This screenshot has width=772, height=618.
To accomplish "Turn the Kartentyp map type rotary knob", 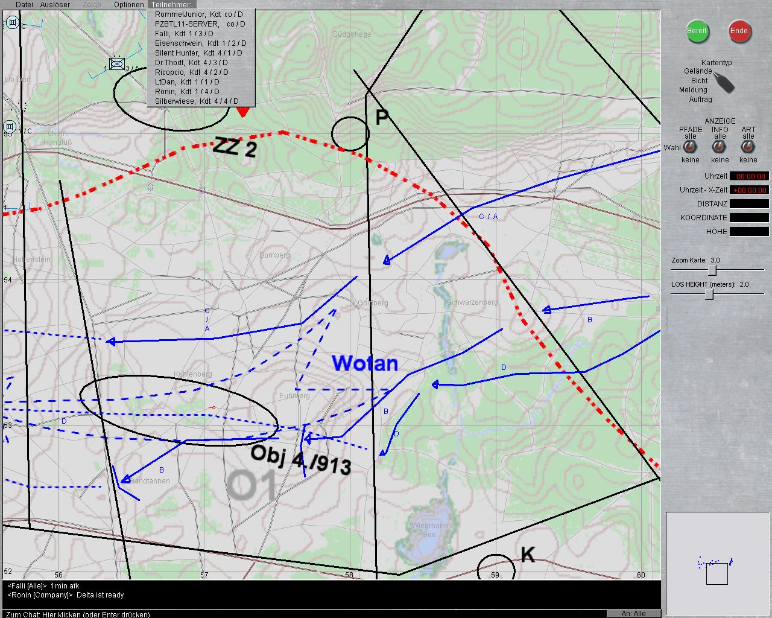I will click(724, 83).
